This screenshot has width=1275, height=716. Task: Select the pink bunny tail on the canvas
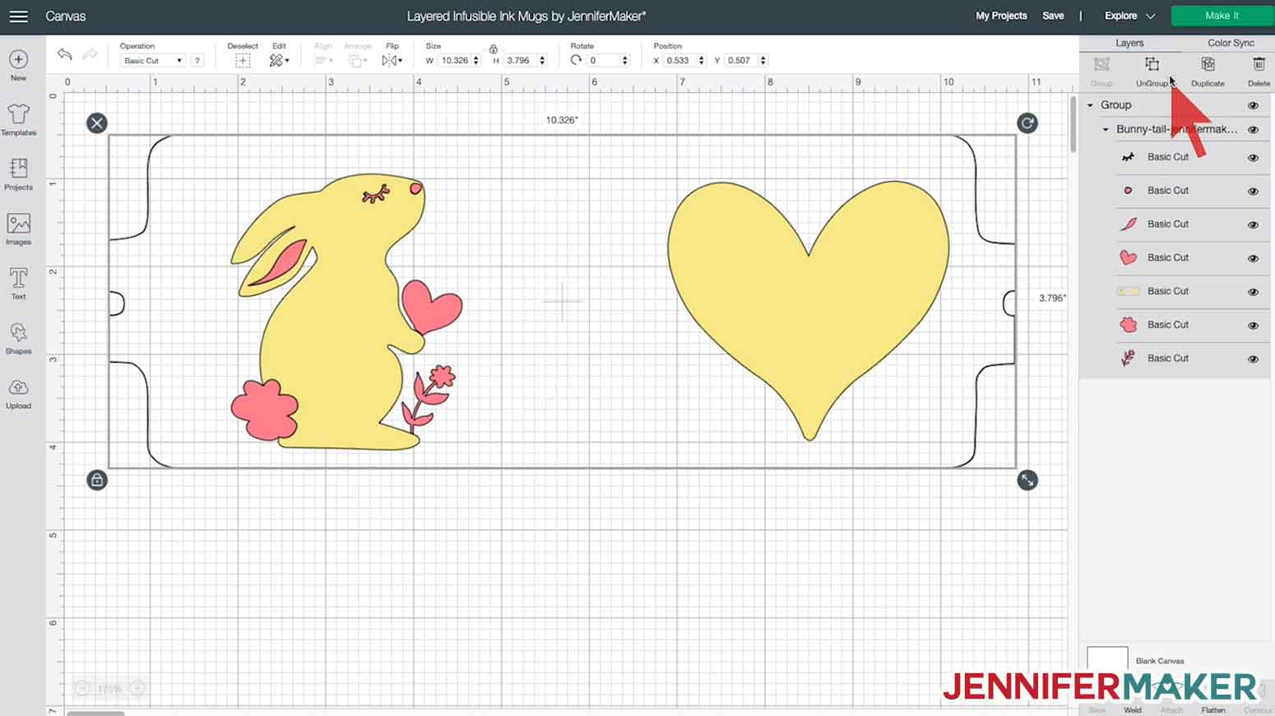[264, 409]
